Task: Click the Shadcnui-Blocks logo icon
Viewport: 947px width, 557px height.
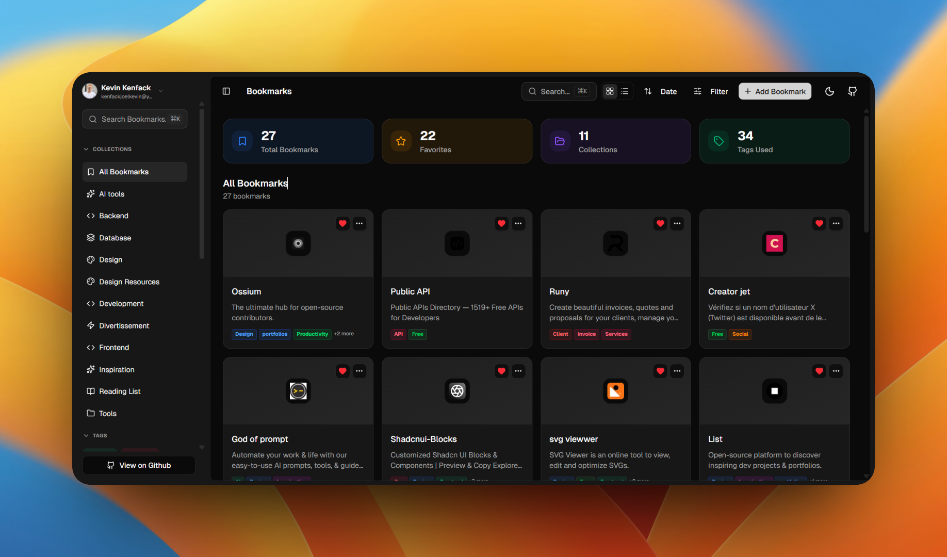Action: (x=457, y=391)
